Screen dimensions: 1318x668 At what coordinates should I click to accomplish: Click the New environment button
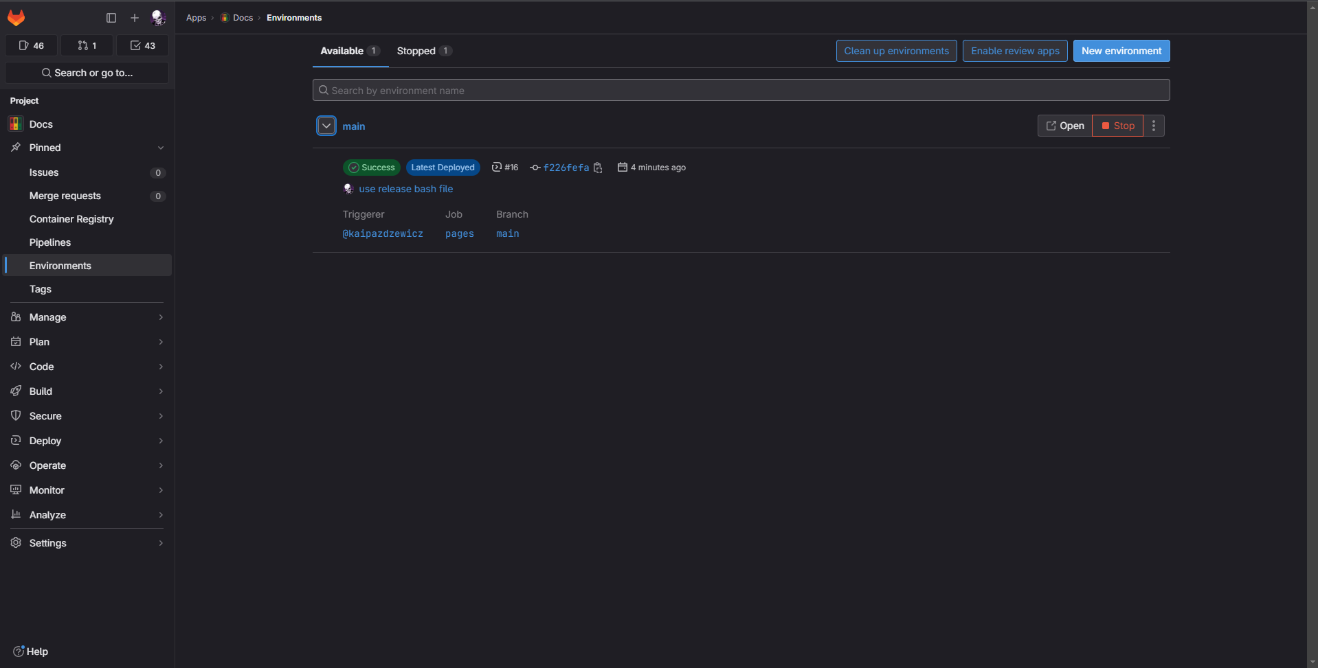(x=1121, y=51)
